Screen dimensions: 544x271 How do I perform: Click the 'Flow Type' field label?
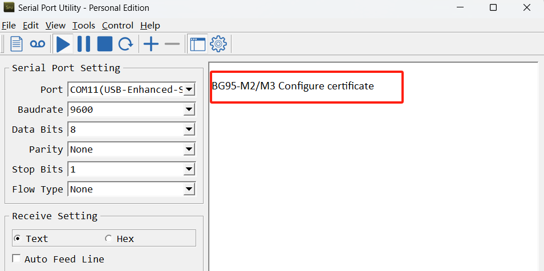[38, 189]
